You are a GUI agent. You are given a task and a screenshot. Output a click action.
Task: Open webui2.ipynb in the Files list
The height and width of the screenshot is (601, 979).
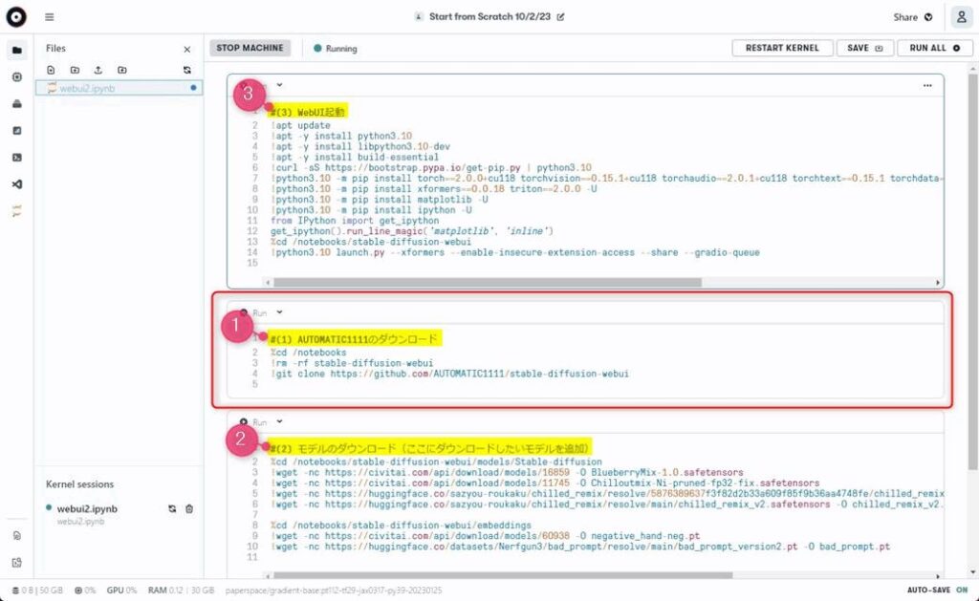click(119, 88)
